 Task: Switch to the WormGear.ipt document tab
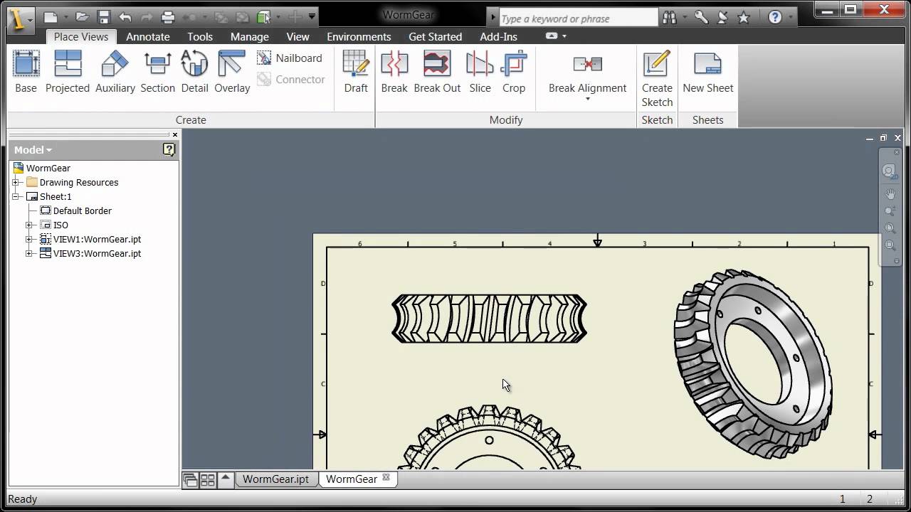point(276,479)
